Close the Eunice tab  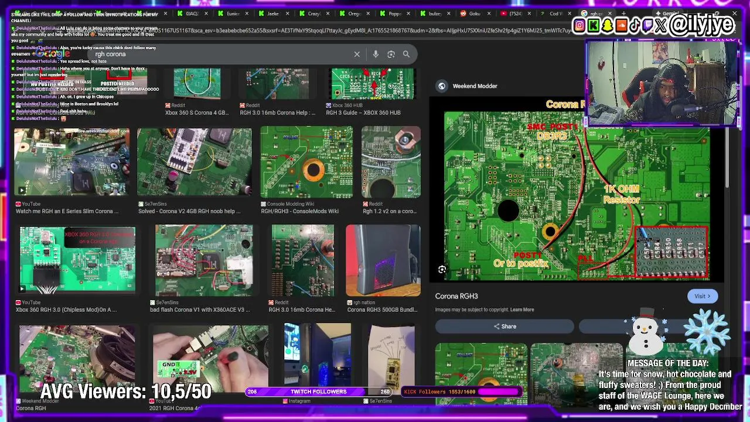coord(247,13)
